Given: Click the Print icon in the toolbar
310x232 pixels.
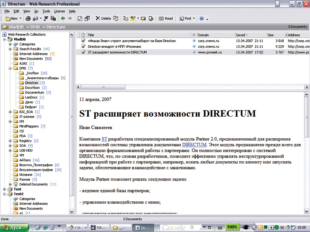Looking at the screenshot, I should (x=28, y=18).
